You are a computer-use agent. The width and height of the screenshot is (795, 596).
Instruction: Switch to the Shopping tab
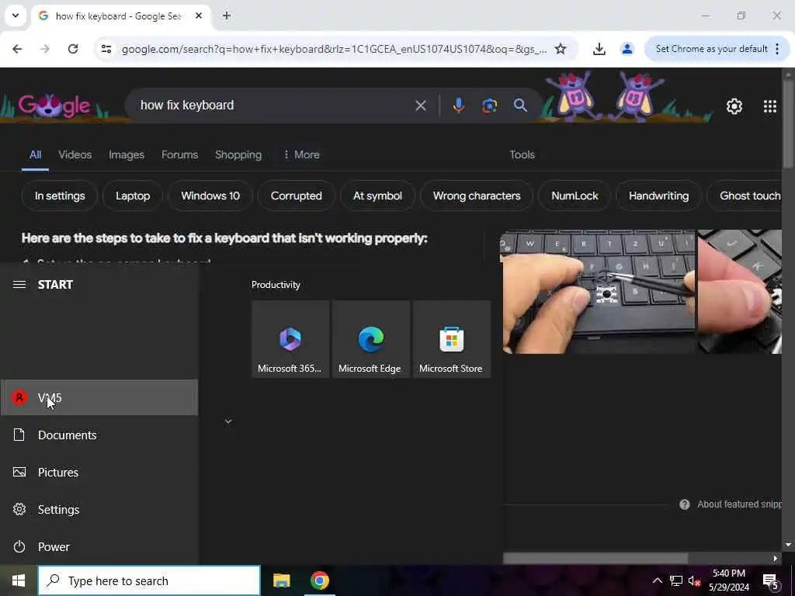pyautogui.click(x=238, y=154)
